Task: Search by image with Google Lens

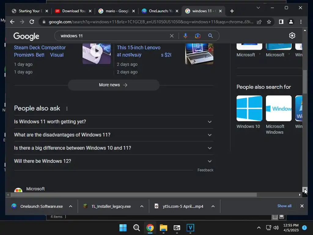Action: point(198,36)
